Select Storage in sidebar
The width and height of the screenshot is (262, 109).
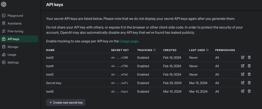[13, 47]
